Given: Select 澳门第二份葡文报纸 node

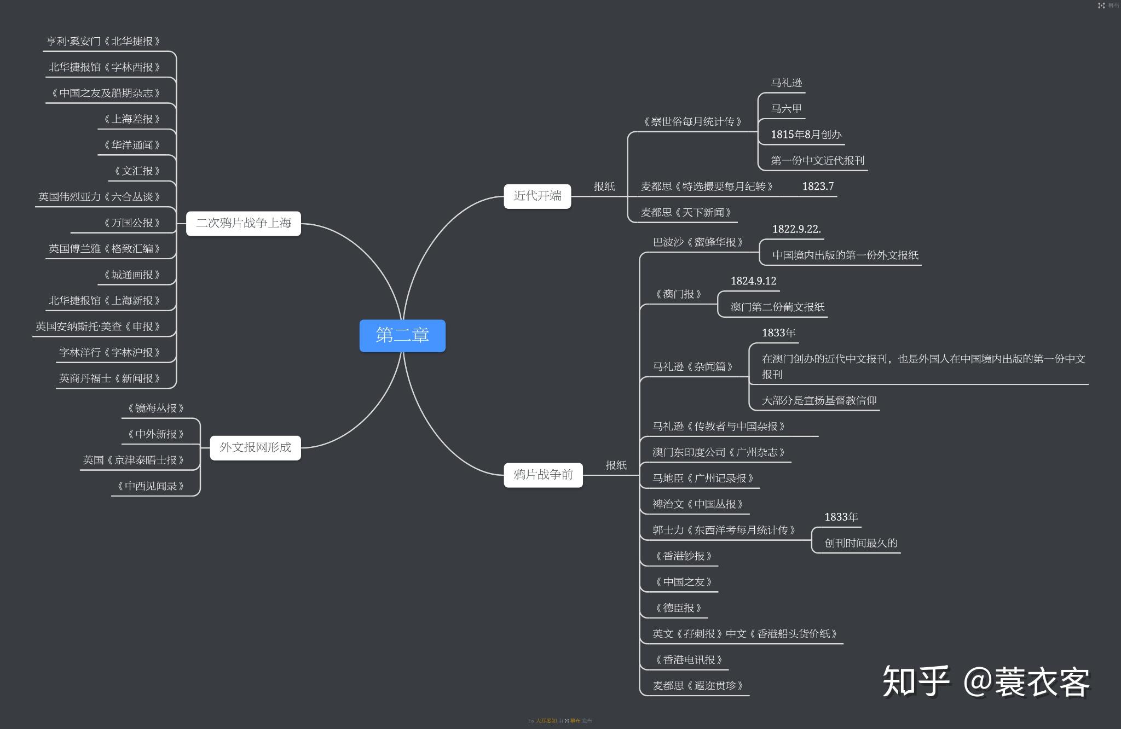Looking at the screenshot, I should (777, 307).
